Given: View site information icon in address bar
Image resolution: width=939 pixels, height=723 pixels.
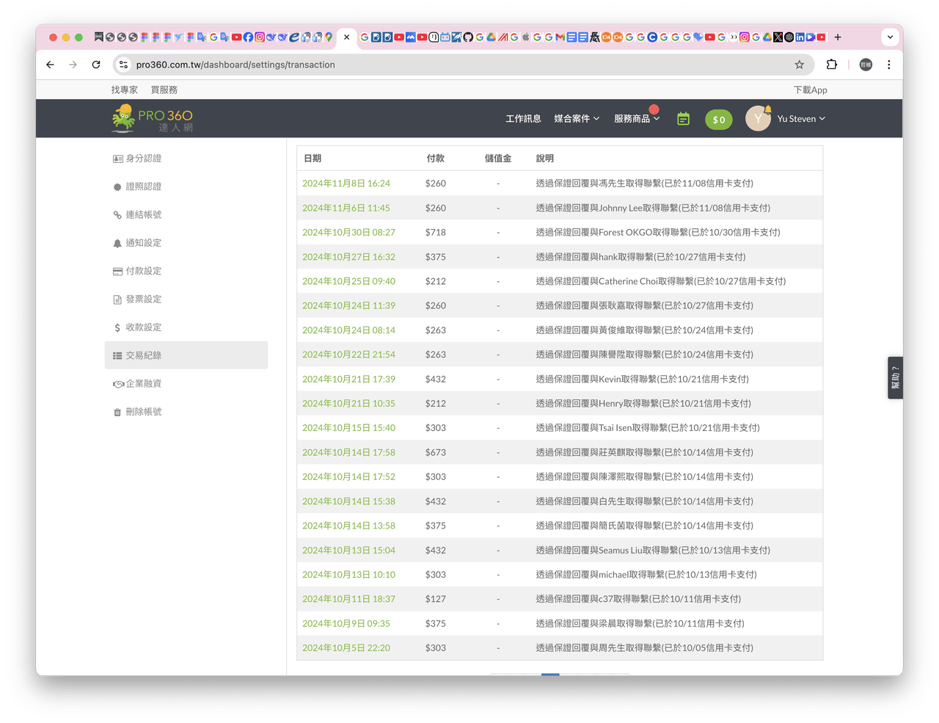Looking at the screenshot, I should [123, 65].
